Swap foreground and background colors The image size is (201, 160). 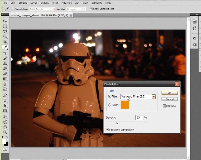7,137
